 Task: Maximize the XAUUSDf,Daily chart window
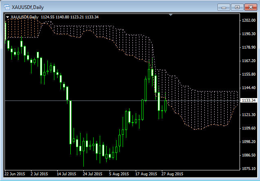[x=237, y=7]
